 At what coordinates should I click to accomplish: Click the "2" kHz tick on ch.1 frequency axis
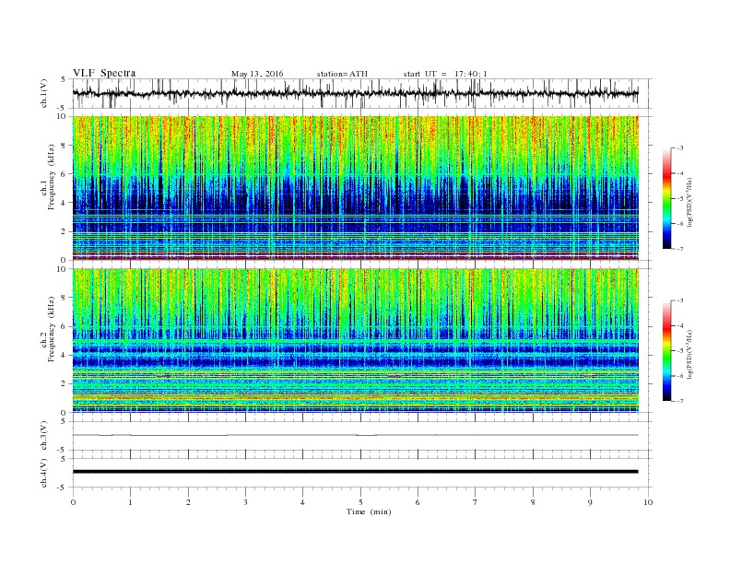(64, 231)
